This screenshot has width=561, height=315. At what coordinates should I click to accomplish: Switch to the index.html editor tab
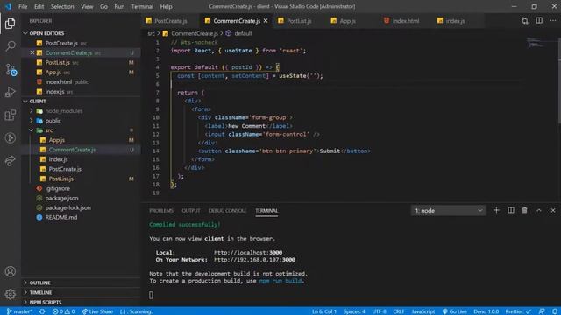[405, 21]
